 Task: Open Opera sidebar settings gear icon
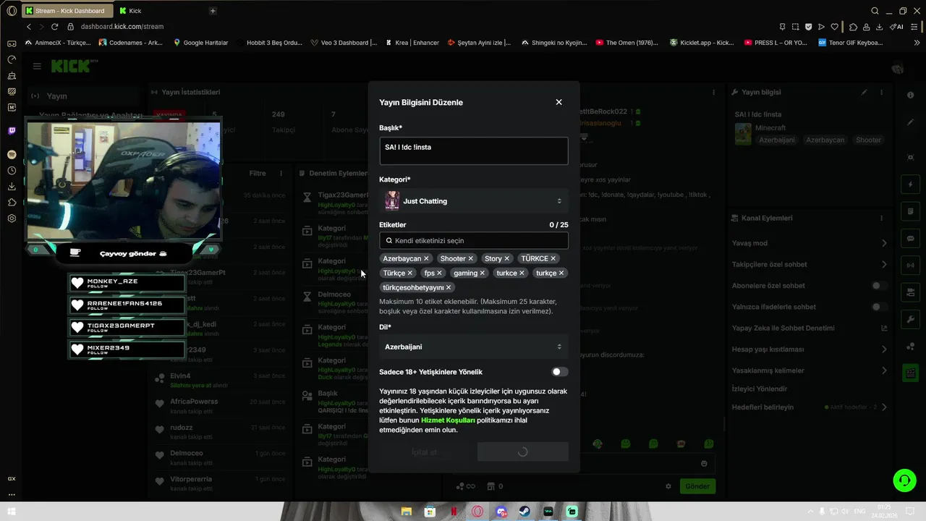12,219
